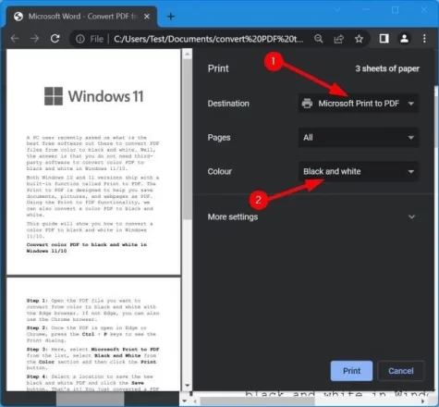Click the second preview page with Step 1
This screenshot has height=407, width=439.
(x=93, y=334)
